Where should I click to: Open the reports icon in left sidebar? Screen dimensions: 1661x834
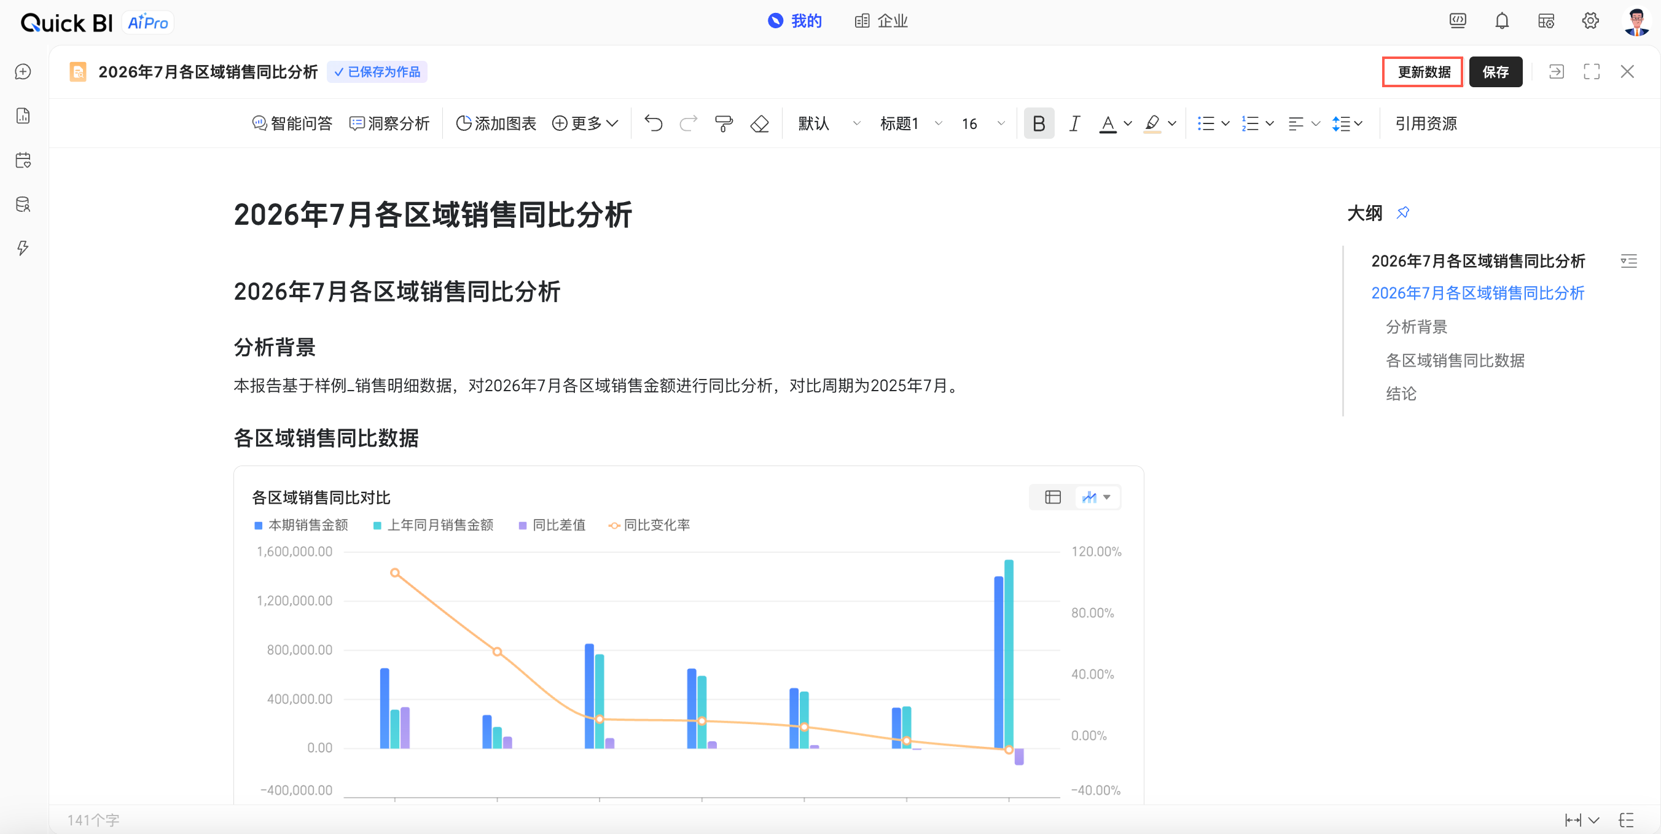pos(23,116)
